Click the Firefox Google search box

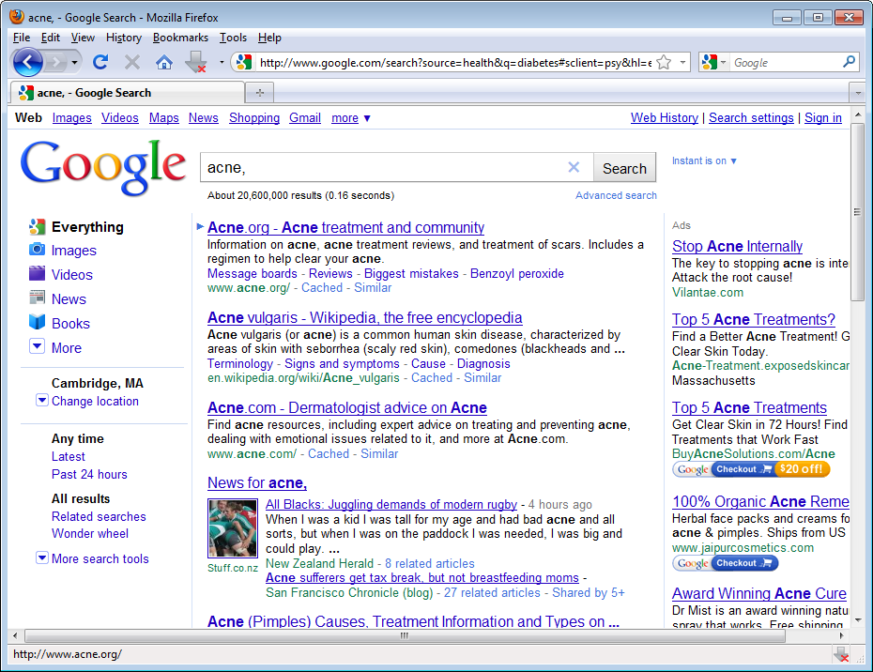(x=786, y=62)
